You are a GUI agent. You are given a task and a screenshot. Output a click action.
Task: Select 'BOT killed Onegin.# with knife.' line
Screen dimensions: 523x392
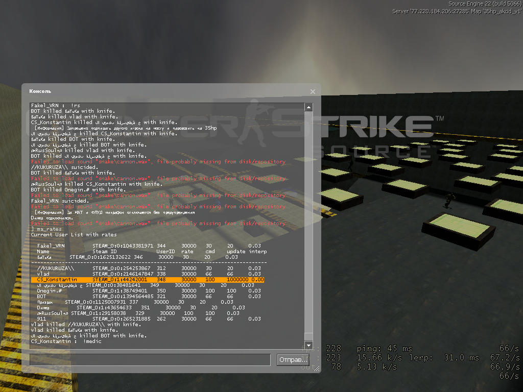tap(78, 190)
